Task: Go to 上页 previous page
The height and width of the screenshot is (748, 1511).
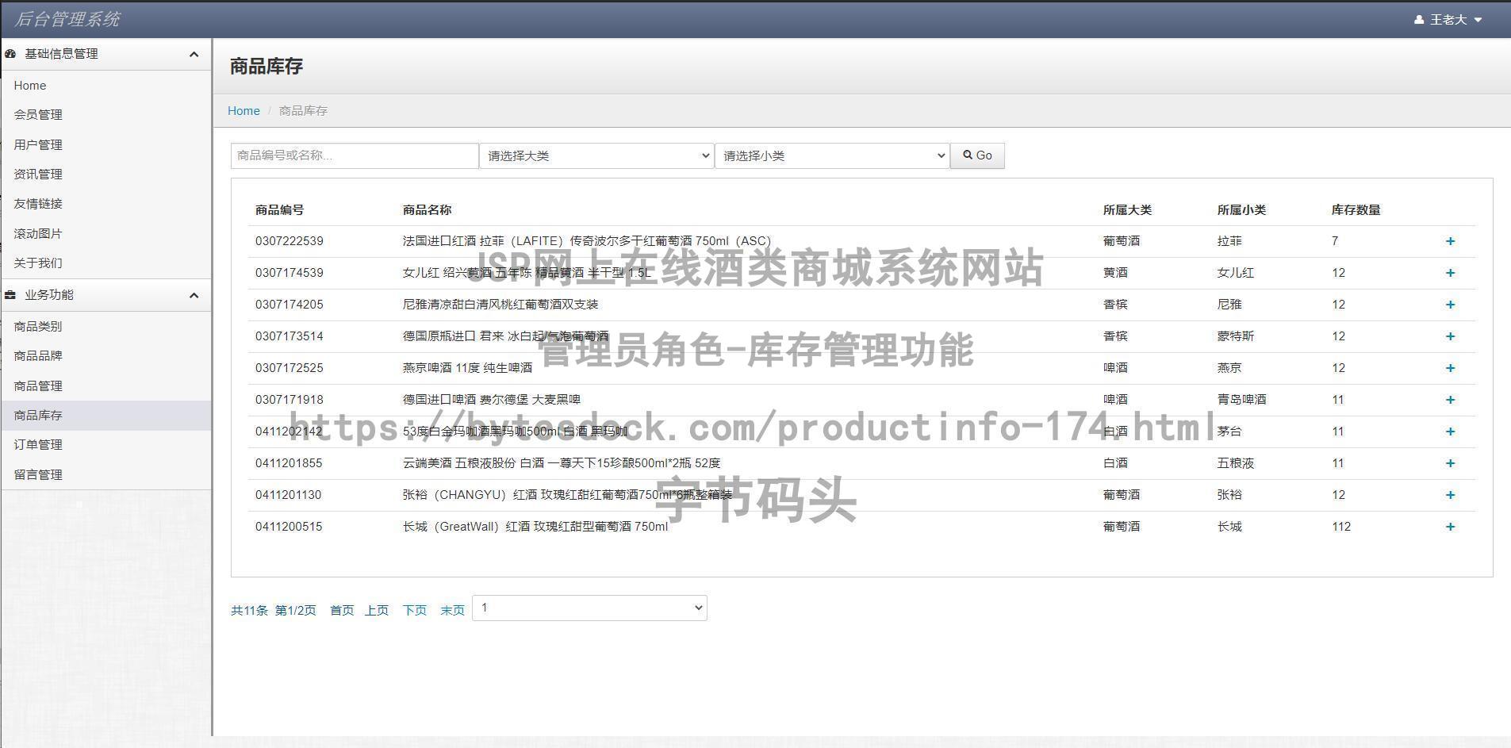Action: tap(377, 611)
